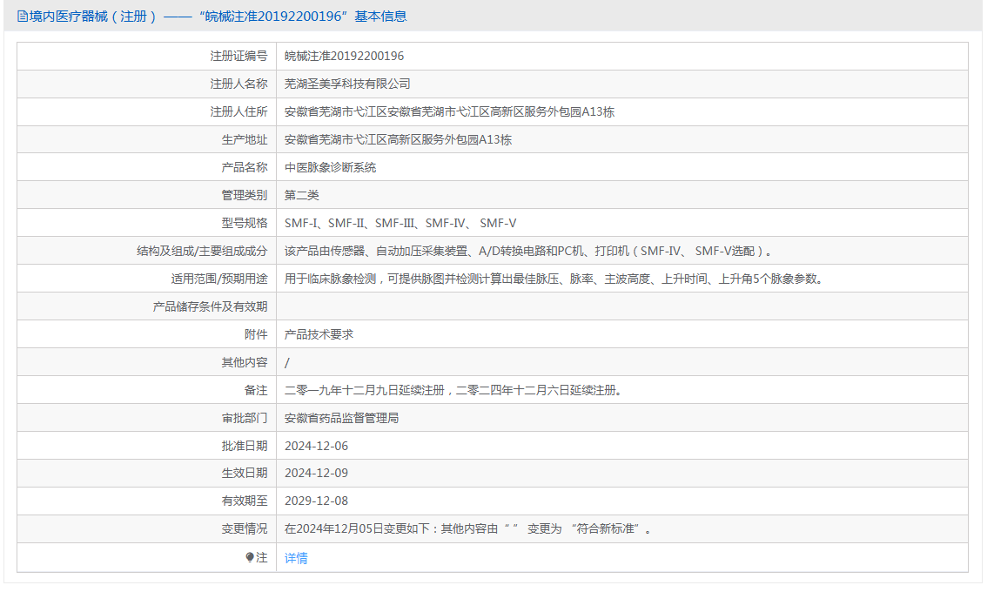Click the 注册人住所 label
Screen dimensions: 994x592
click(x=239, y=111)
